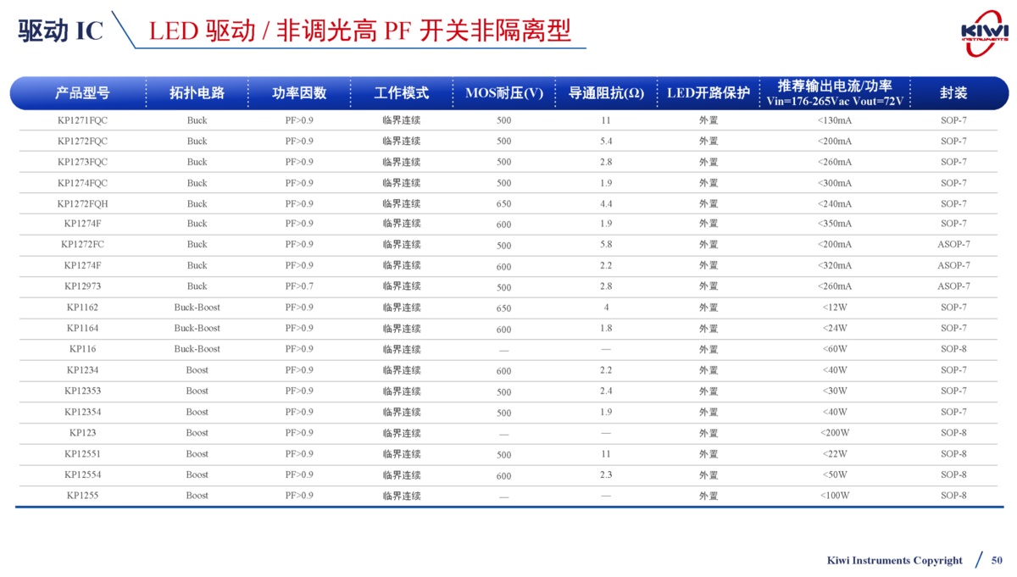Select the 产品型号 column header

point(82,93)
